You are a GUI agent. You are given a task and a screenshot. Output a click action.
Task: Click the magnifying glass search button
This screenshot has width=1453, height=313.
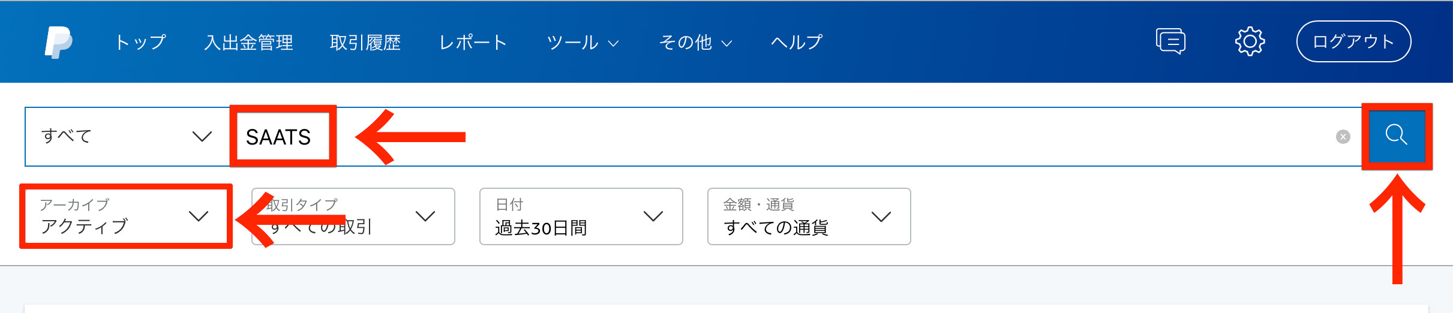click(x=1396, y=136)
